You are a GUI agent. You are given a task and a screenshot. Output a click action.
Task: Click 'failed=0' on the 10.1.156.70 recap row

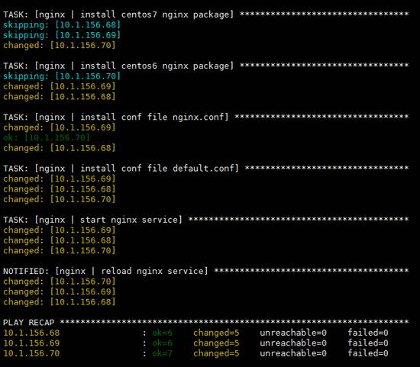368,353
